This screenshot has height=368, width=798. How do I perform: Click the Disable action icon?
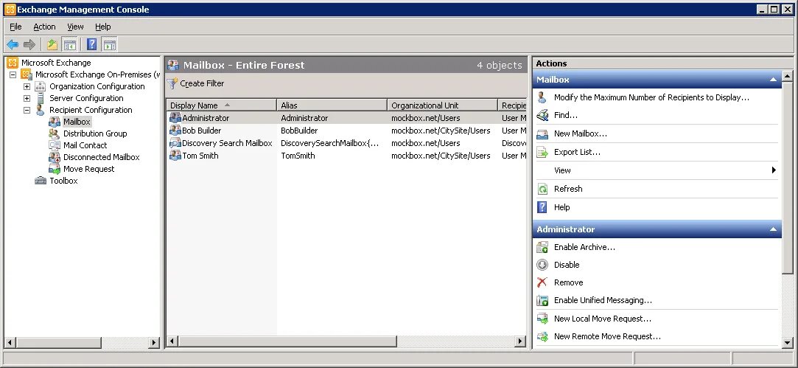point(542,265)
